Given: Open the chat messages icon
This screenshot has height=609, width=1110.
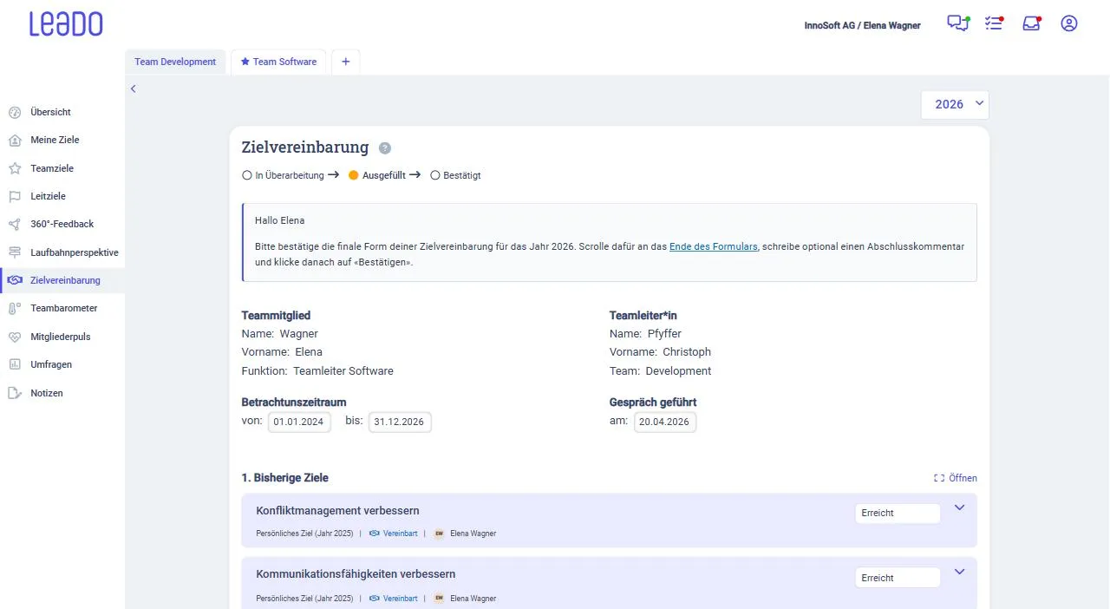Looking at the screenshot, I should (957, 23).
